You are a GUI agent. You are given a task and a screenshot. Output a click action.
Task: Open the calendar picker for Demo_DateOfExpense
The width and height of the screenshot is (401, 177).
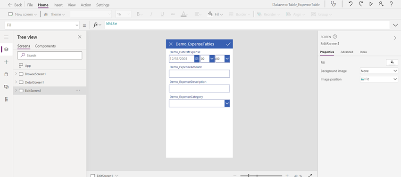click(x=197, y=59)
